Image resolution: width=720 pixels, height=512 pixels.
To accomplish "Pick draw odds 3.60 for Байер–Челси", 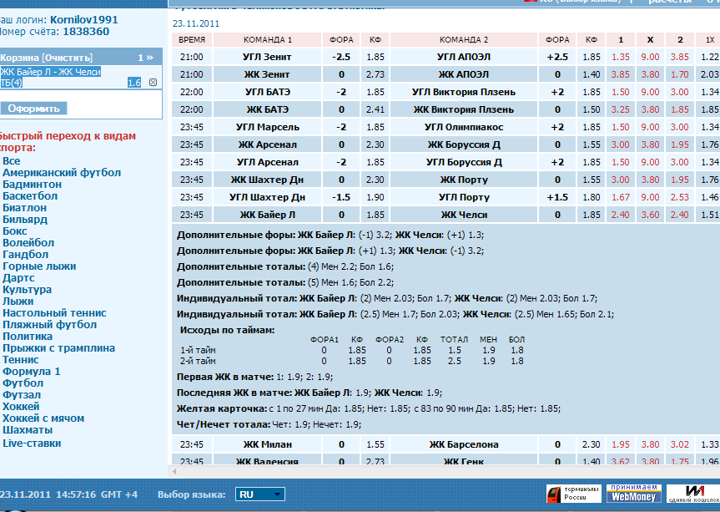I will 650,215.
